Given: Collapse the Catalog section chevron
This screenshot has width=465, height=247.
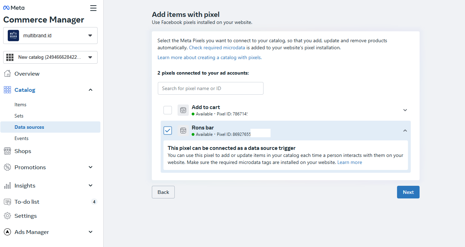Looking at the screenshot, I should tap(91, 90).
